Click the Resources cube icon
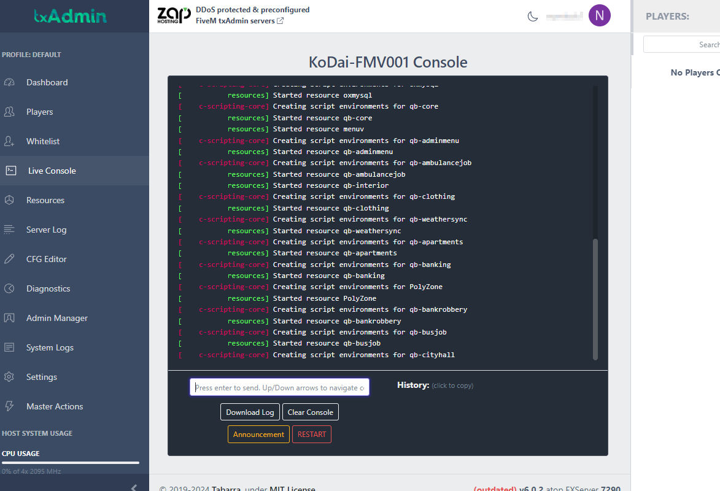Image resolution: width=720 pixels, height=491 pixels. click(x=9, y=200)
